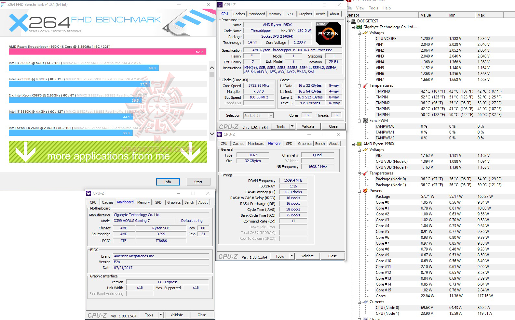
Task: Click the Max column header in HWMonitor
Action: click(489, 15)
